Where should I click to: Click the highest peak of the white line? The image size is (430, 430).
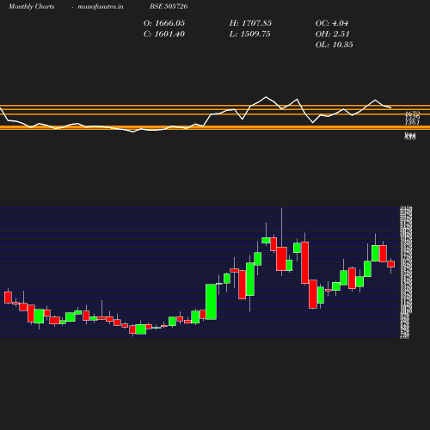266,97
